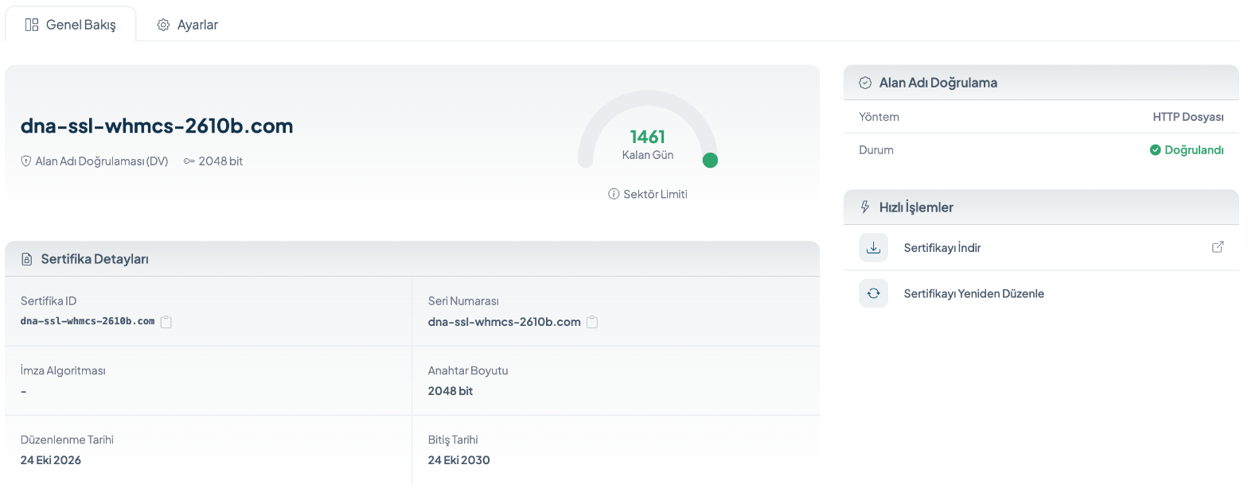
Task: Click the green gauge end dot
Action: coord(711,161)
